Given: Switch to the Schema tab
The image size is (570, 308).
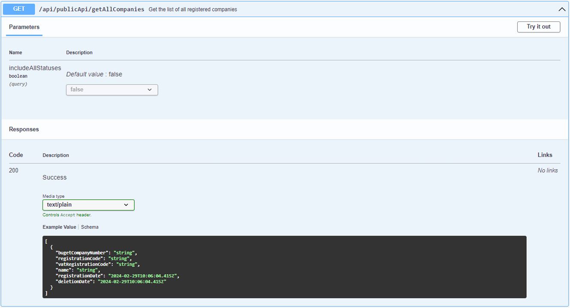Looking at the screenshot, I should [x=90, y=227].
